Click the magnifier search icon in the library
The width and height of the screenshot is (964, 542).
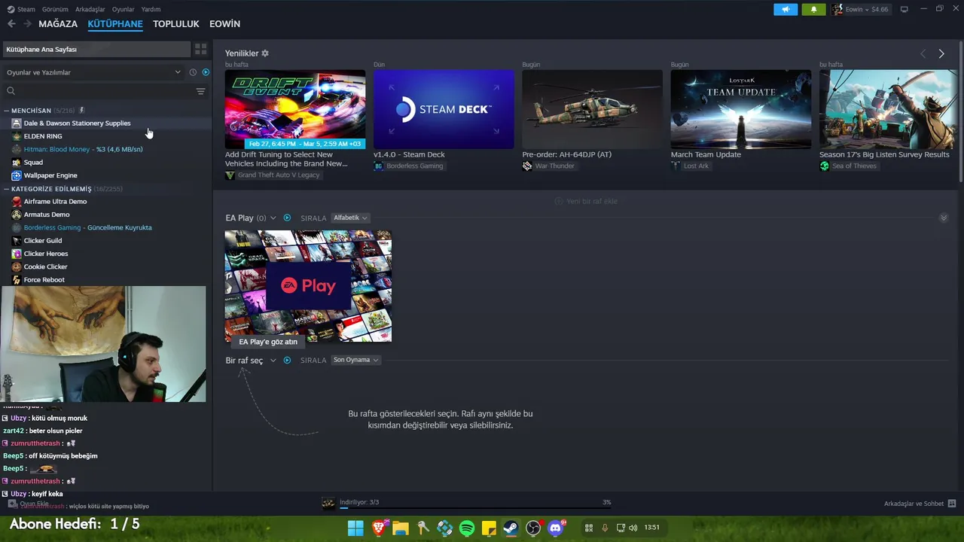tap(11, 91)
